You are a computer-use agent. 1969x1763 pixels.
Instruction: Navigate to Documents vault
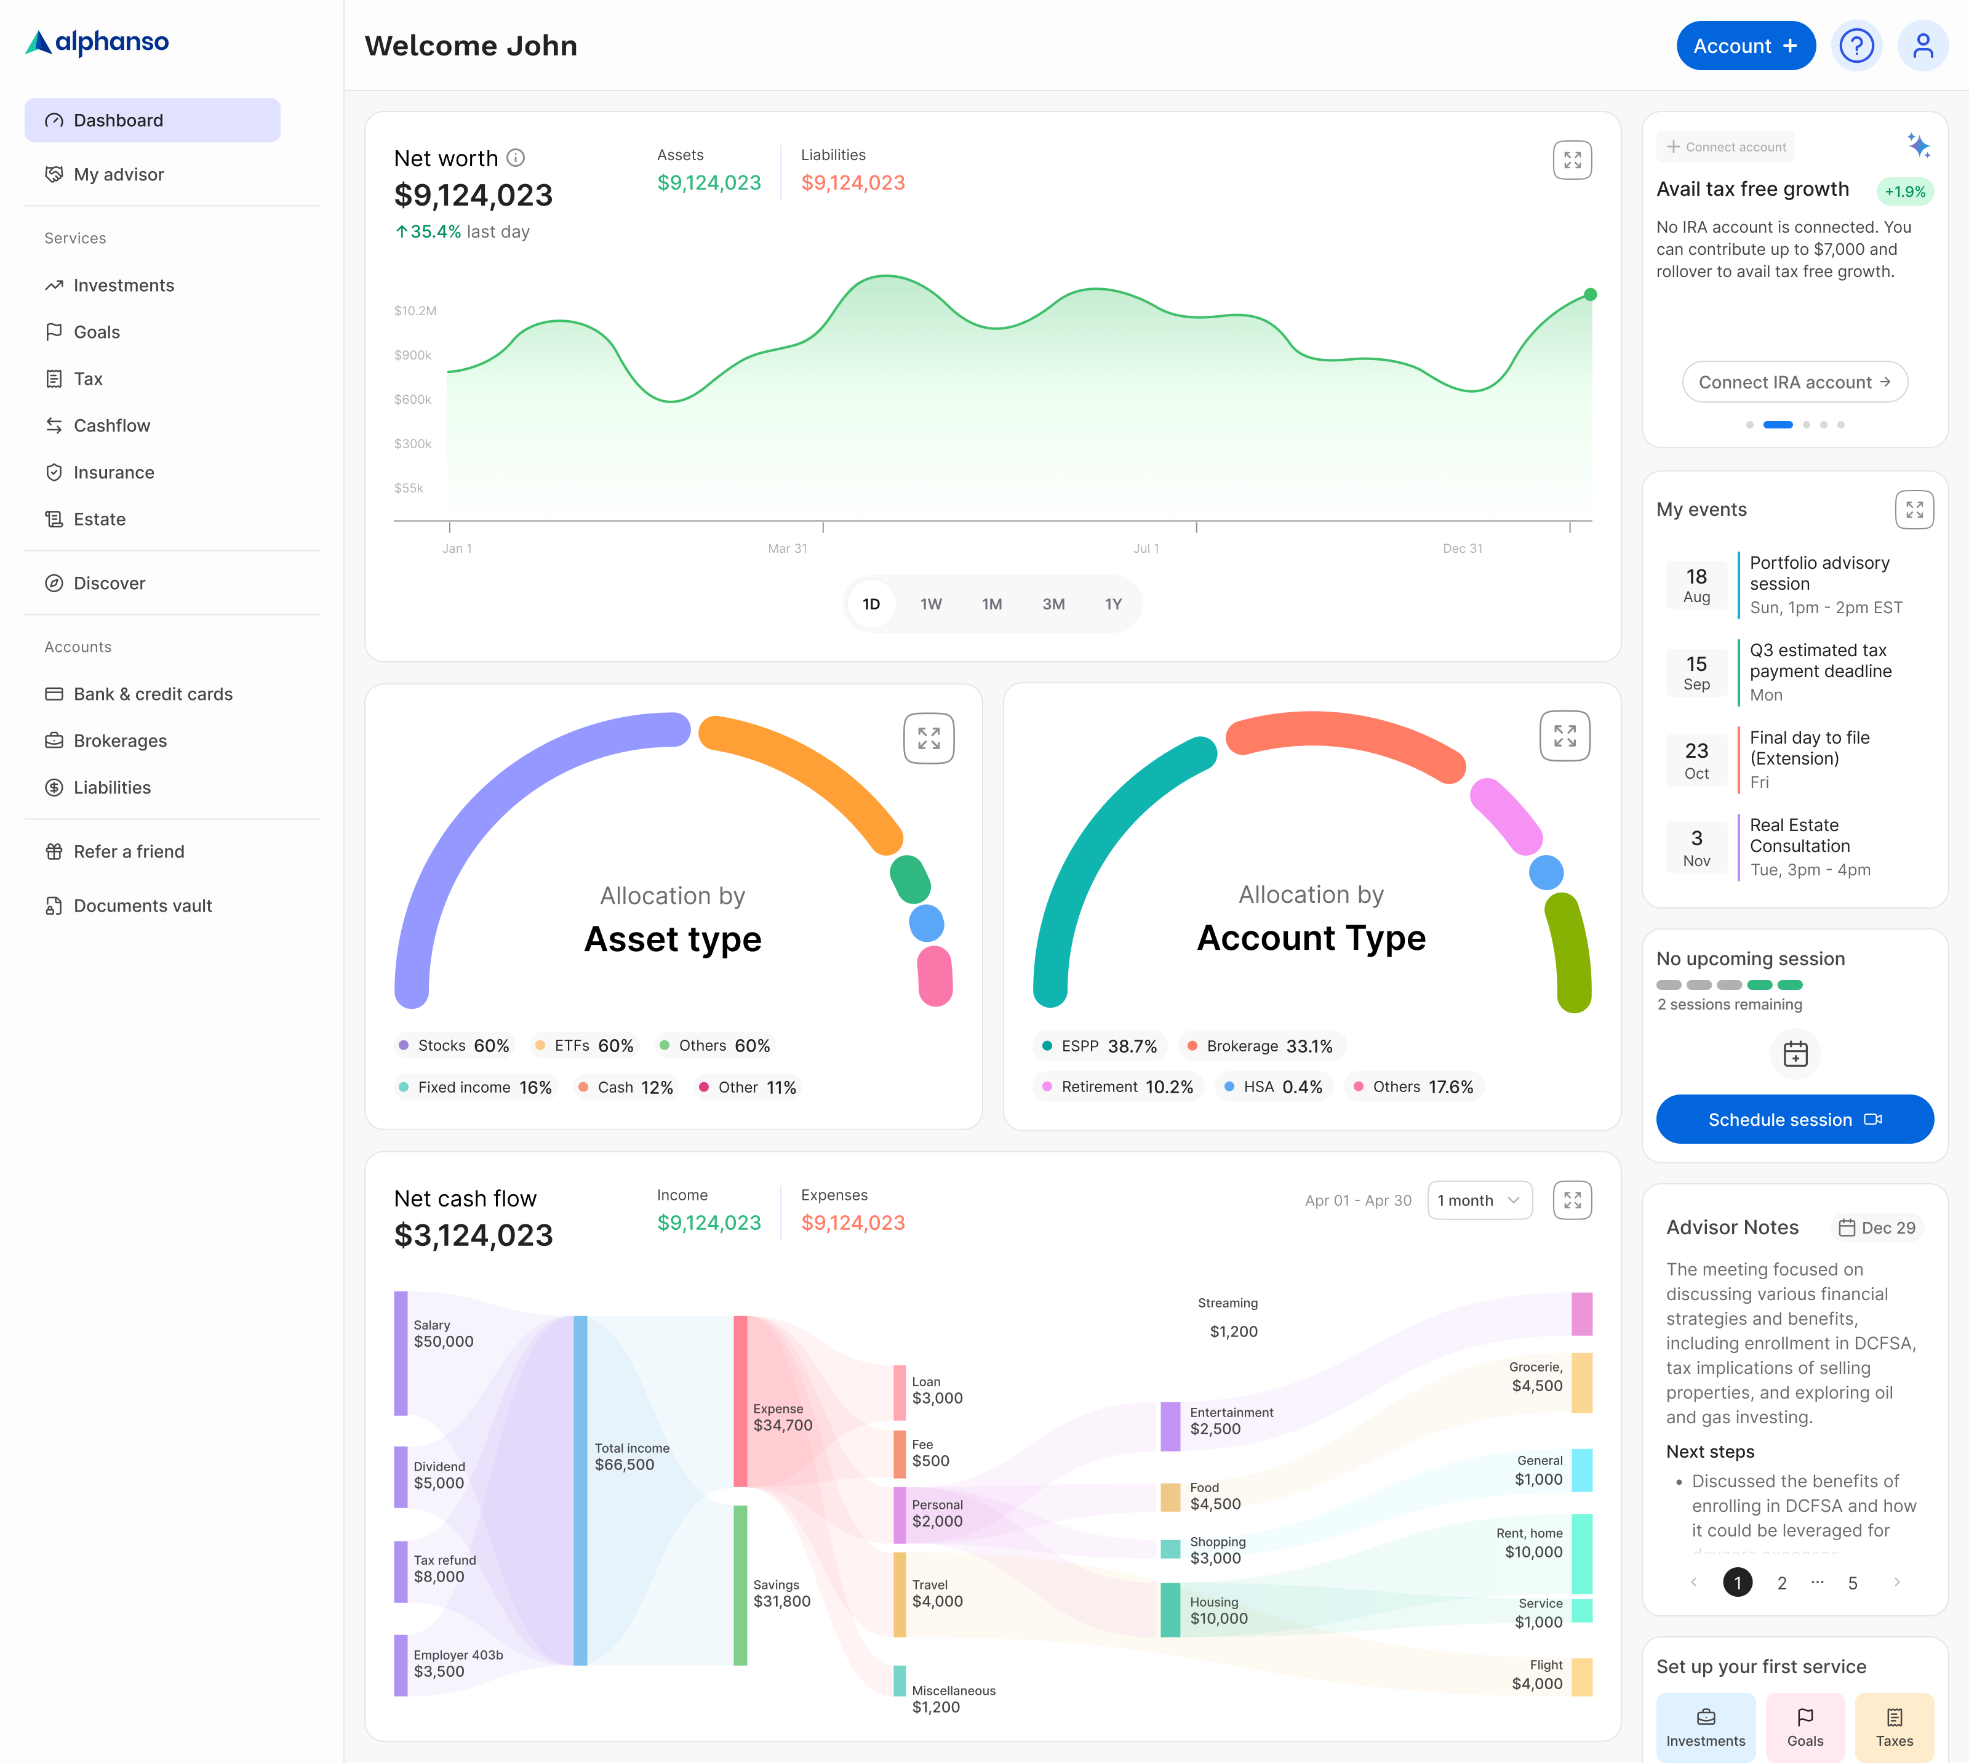[x=142, y=906]
